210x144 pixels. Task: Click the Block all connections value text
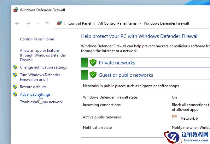191,107
